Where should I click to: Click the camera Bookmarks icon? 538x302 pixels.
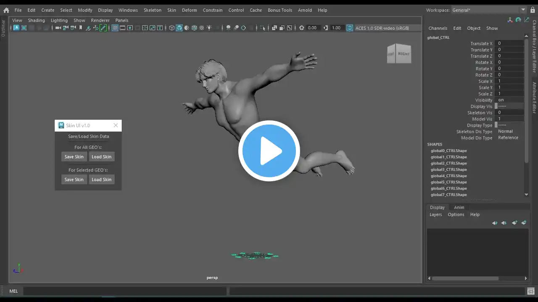(x=81, y=28)
